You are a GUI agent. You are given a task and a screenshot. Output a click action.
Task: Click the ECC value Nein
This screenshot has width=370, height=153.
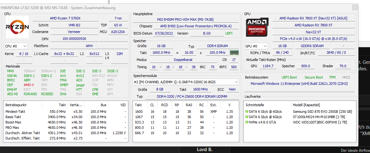click(232, 90)
